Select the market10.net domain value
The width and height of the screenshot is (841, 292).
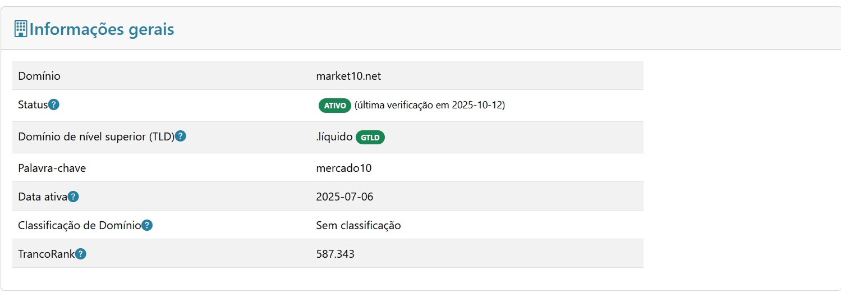point(348,76)
